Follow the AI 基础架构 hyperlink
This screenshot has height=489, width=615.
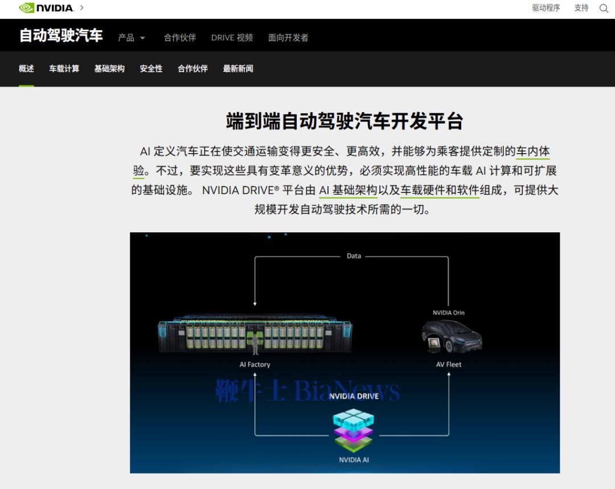point(348,190)
